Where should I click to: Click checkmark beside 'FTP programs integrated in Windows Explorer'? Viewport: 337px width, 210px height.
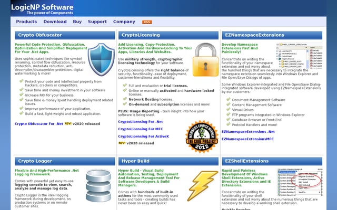228,114
